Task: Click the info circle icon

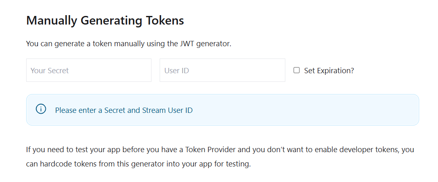Action: (x=41, y=110)
